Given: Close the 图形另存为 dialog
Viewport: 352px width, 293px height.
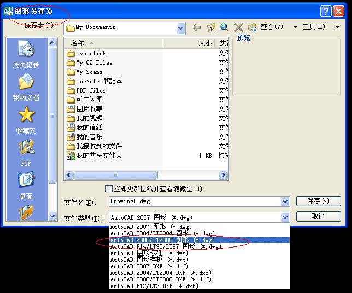Looking at the screenshot, I should coord(338,11).
